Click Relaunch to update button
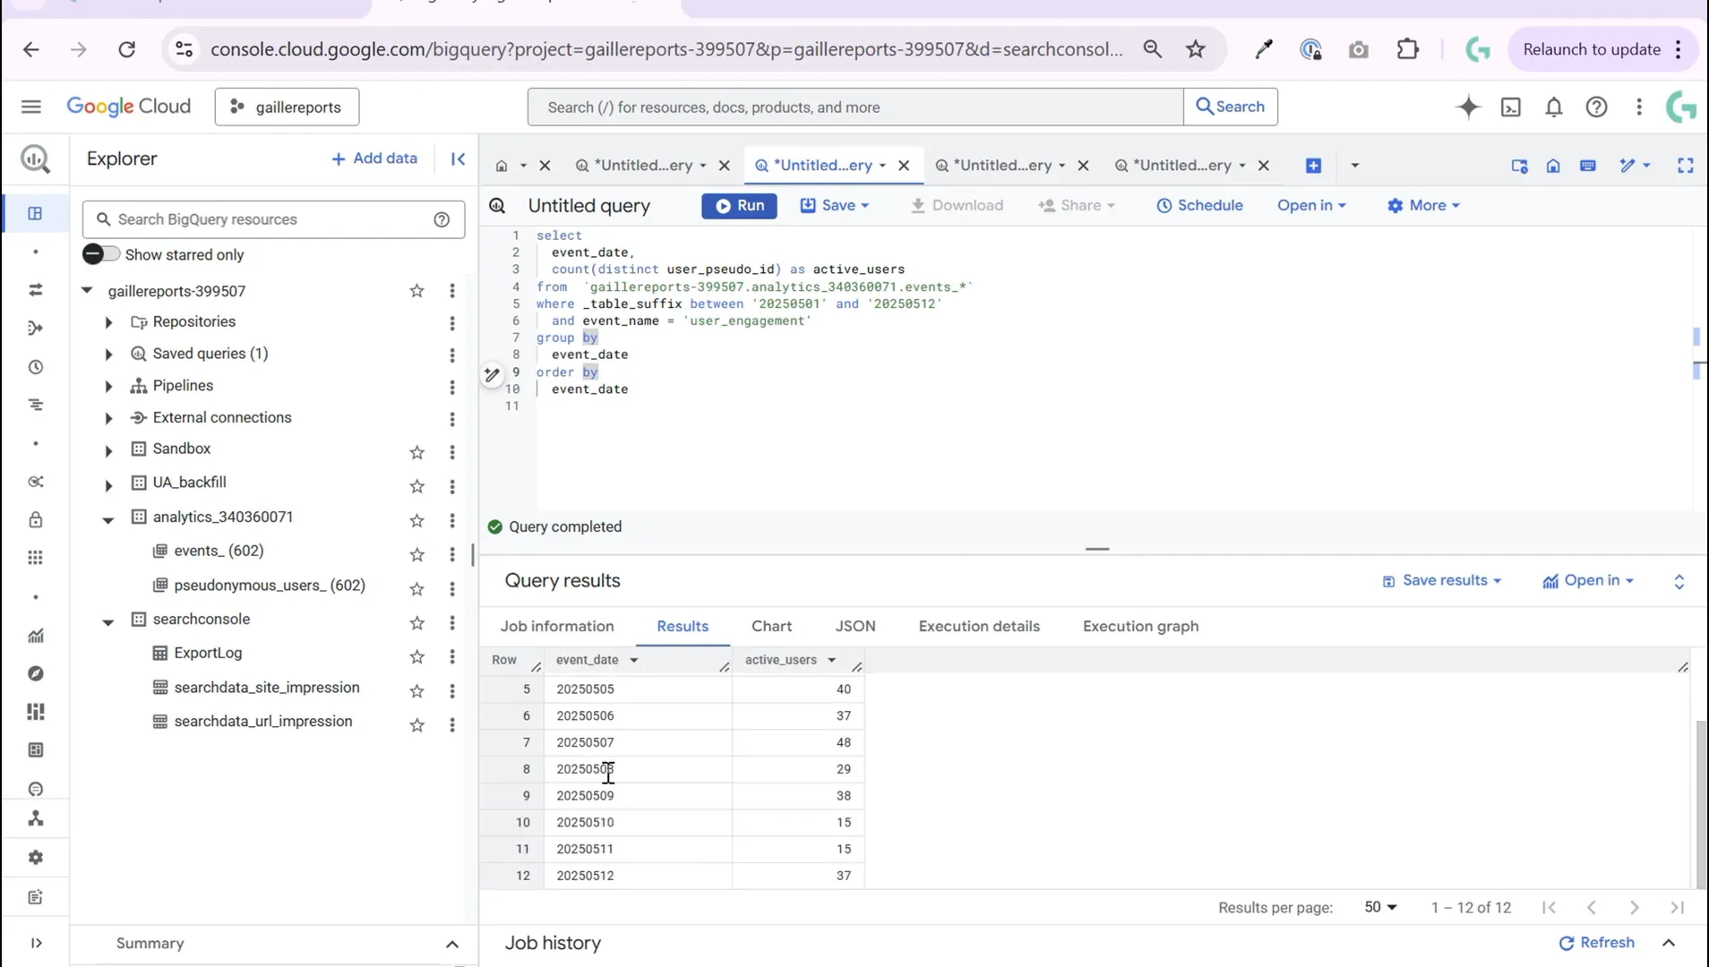Viewport: 1709px width, 967px height. (1592, 49)
